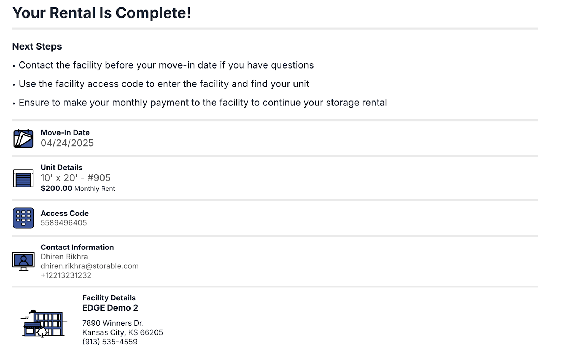Click the Access Code keypad icon
The image size is (563, 357).
point(23,218)
